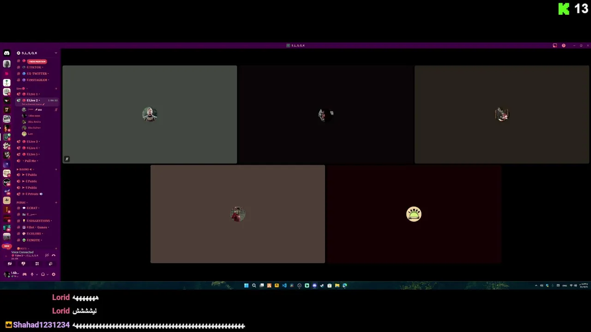Open the Help question mark icon
The height and width of the screenshot is (332, 591).
point(564,46)
